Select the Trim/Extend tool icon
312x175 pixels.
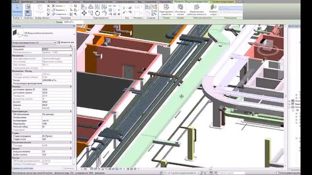104,13
